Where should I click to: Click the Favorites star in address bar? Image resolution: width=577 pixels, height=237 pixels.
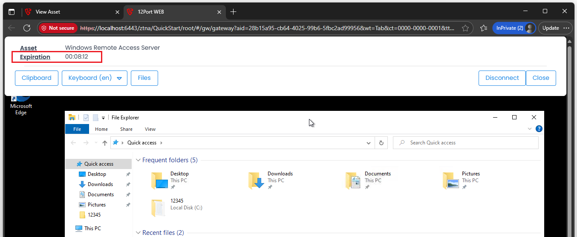coord(465,28)
